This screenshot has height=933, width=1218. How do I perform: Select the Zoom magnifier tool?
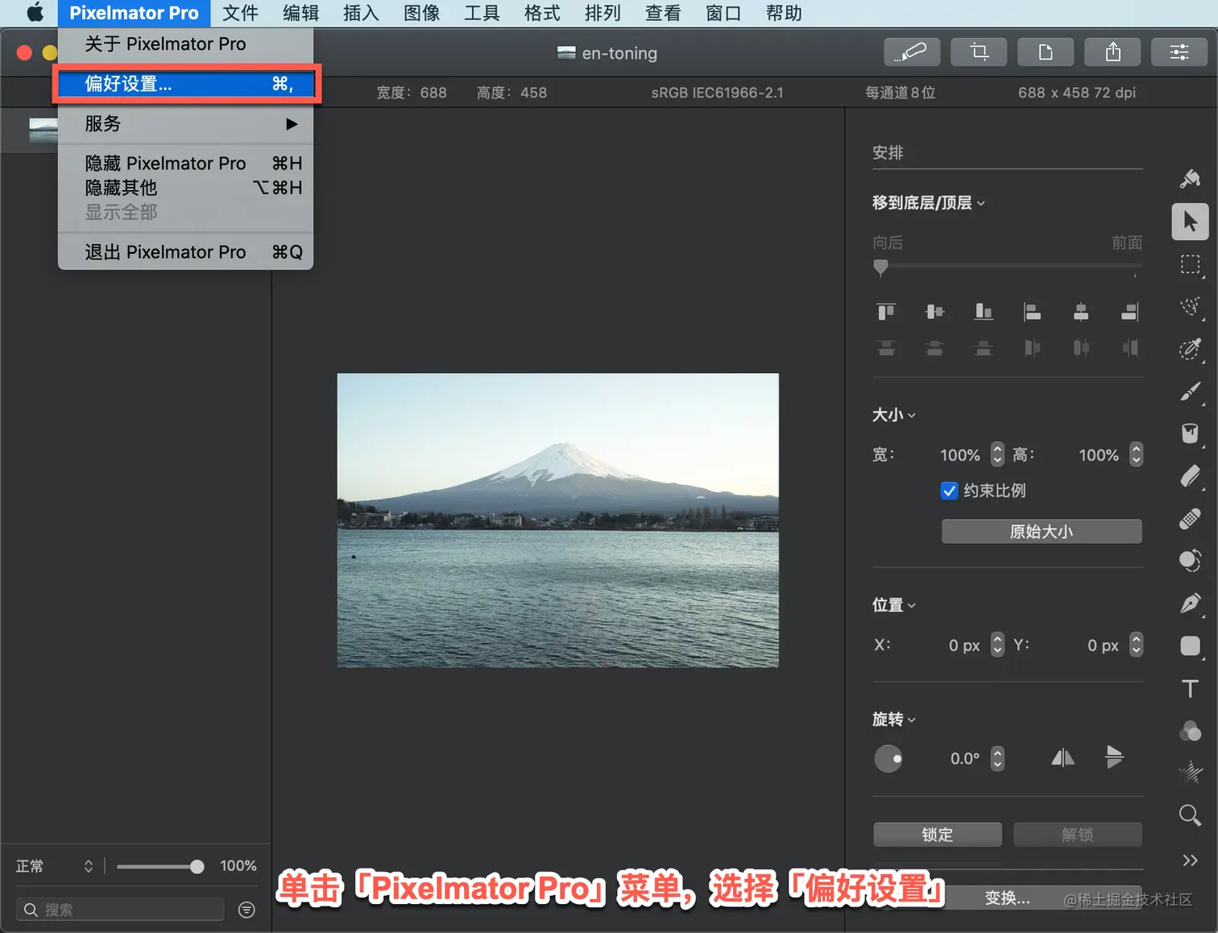click(1190, 815)
